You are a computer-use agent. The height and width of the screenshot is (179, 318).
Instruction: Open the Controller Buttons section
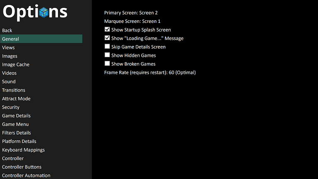pos(22,167)
